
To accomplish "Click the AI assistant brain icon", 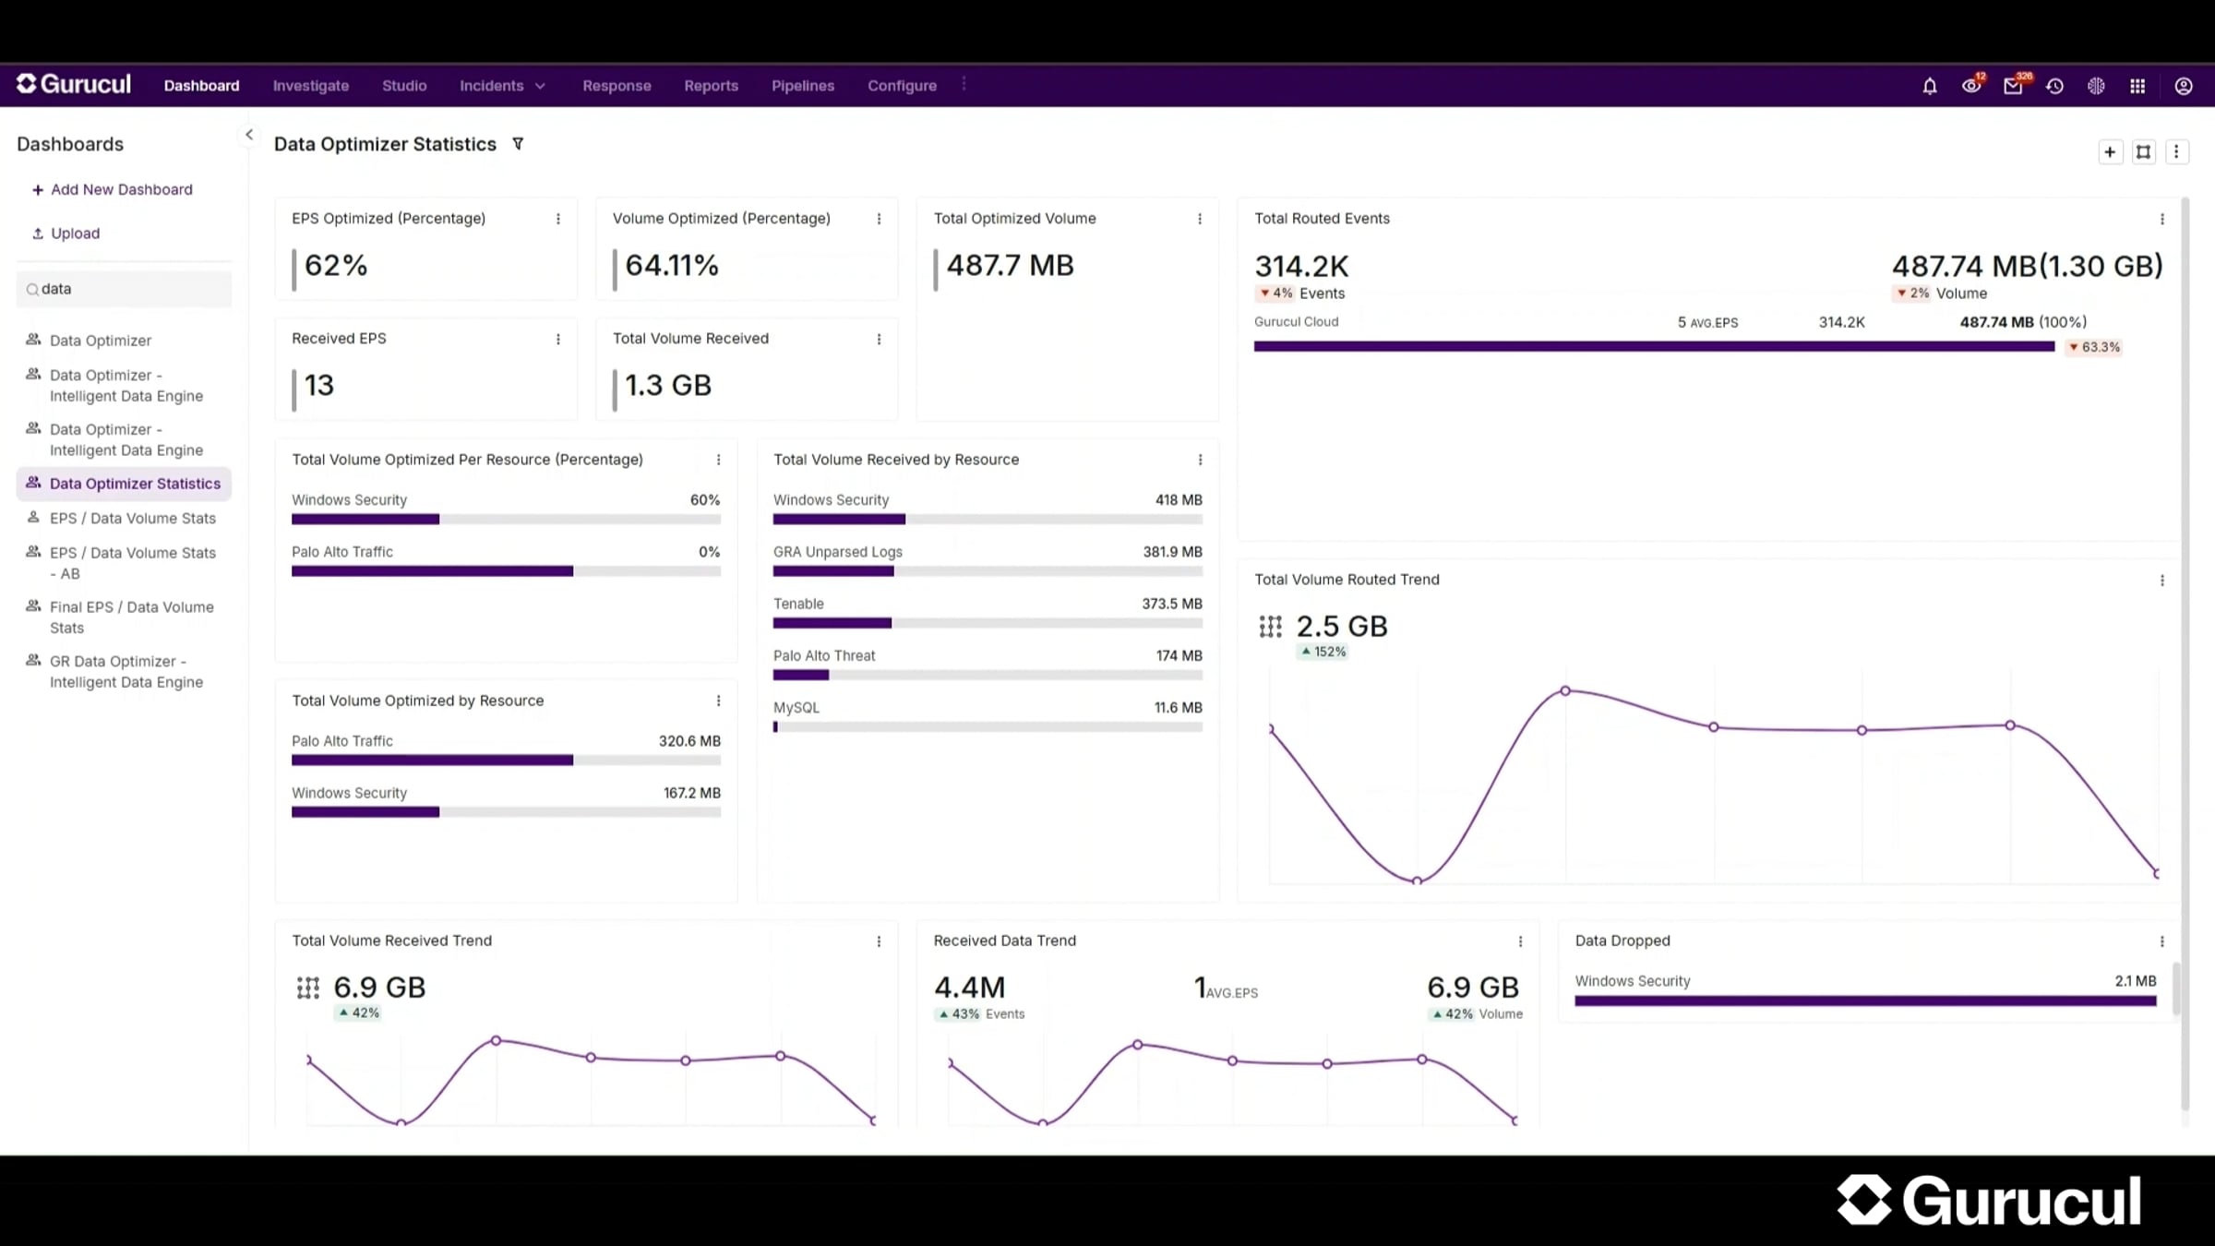I will pos(2096,86).
